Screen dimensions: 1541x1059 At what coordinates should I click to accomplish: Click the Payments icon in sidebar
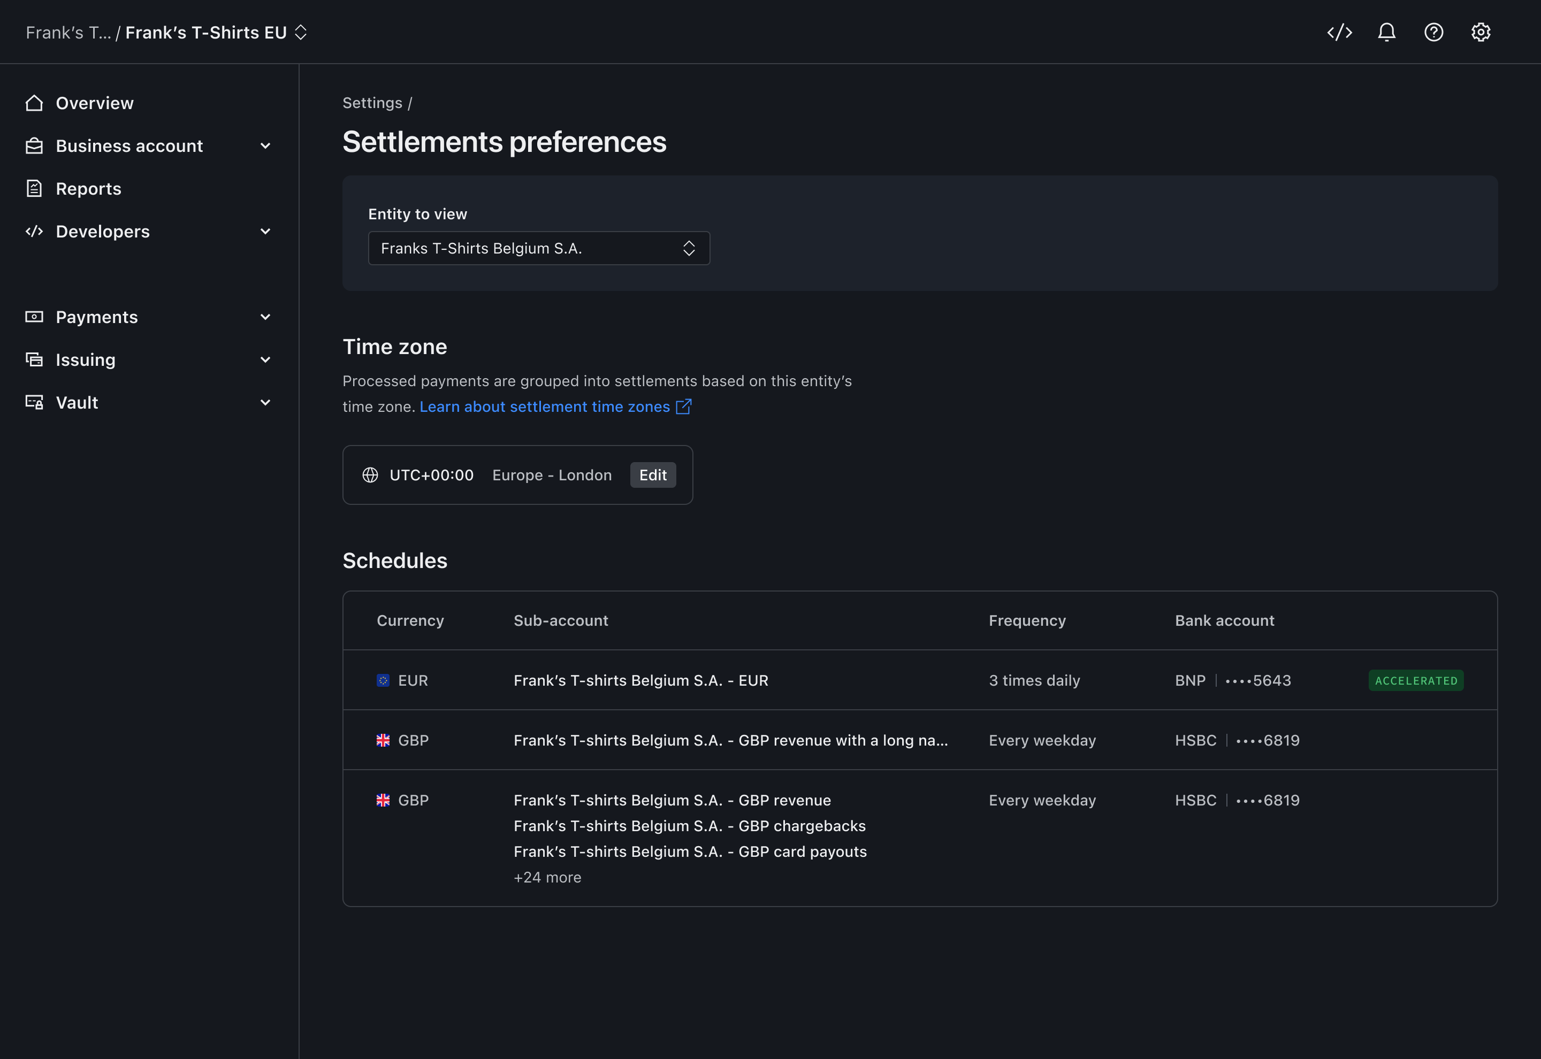tap(34, 317)
